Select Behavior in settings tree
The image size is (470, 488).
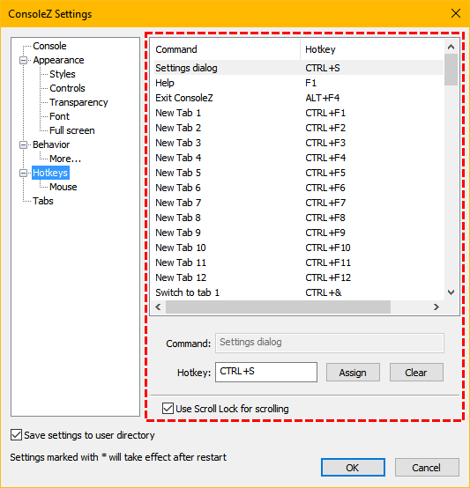[51, 144]
